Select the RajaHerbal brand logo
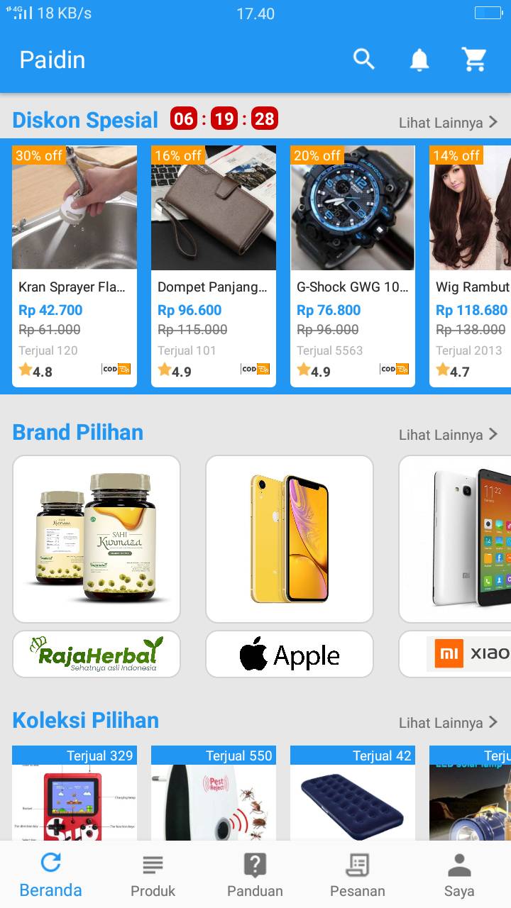Viewport: 511px width, 908px height. [97, 654]
